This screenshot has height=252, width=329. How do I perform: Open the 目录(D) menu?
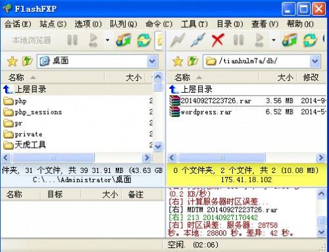tap(230, 24)
